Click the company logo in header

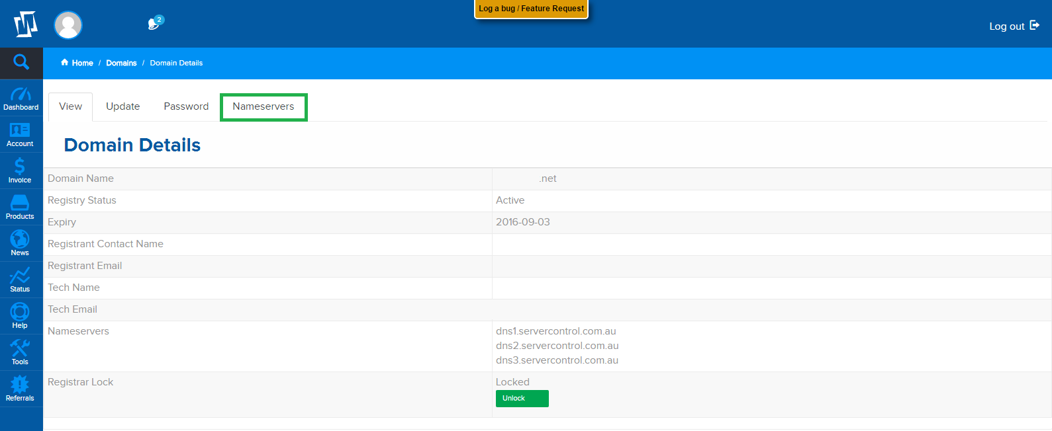pos(26,24)
